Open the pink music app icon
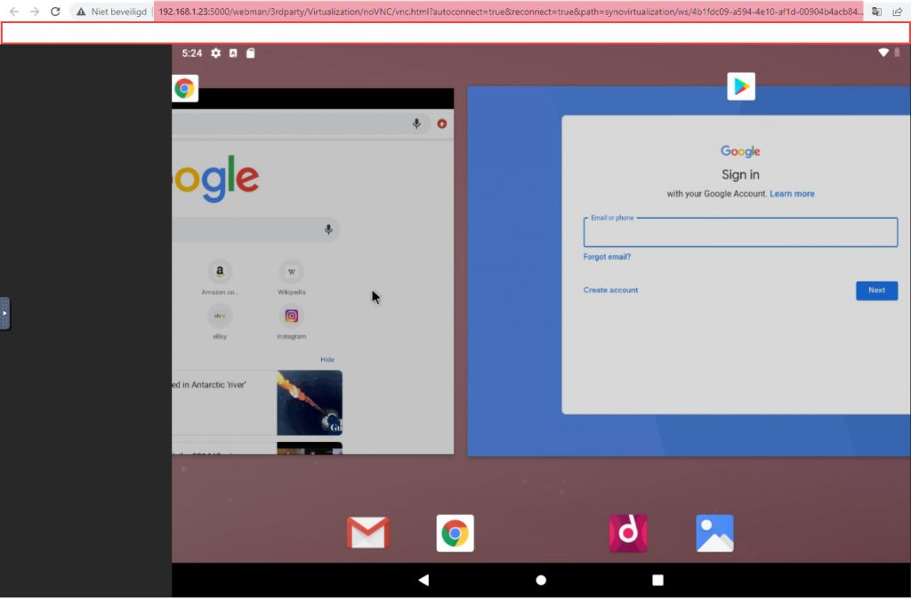 tap(628, 533)
